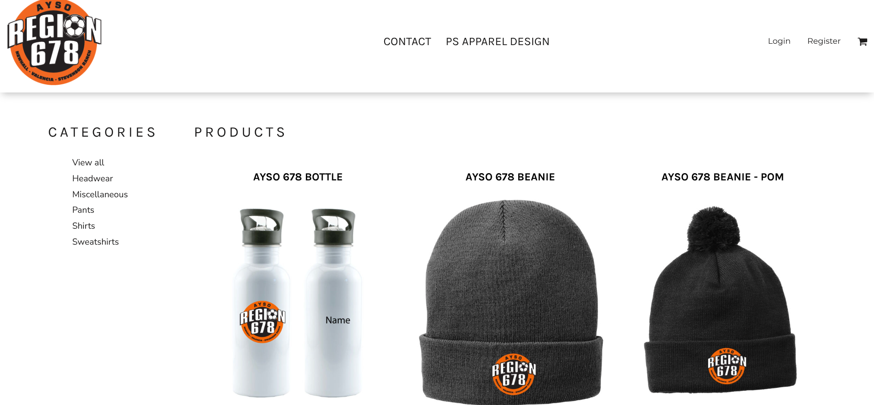Filter products by Headwear category
The width and height of the screenshot is (874, 405).
click(93, 179)
